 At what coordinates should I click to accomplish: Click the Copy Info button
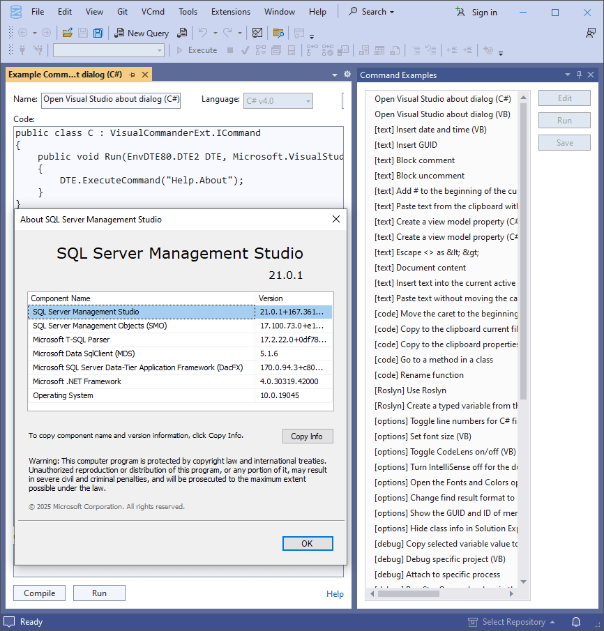click(x=307, y=436)
